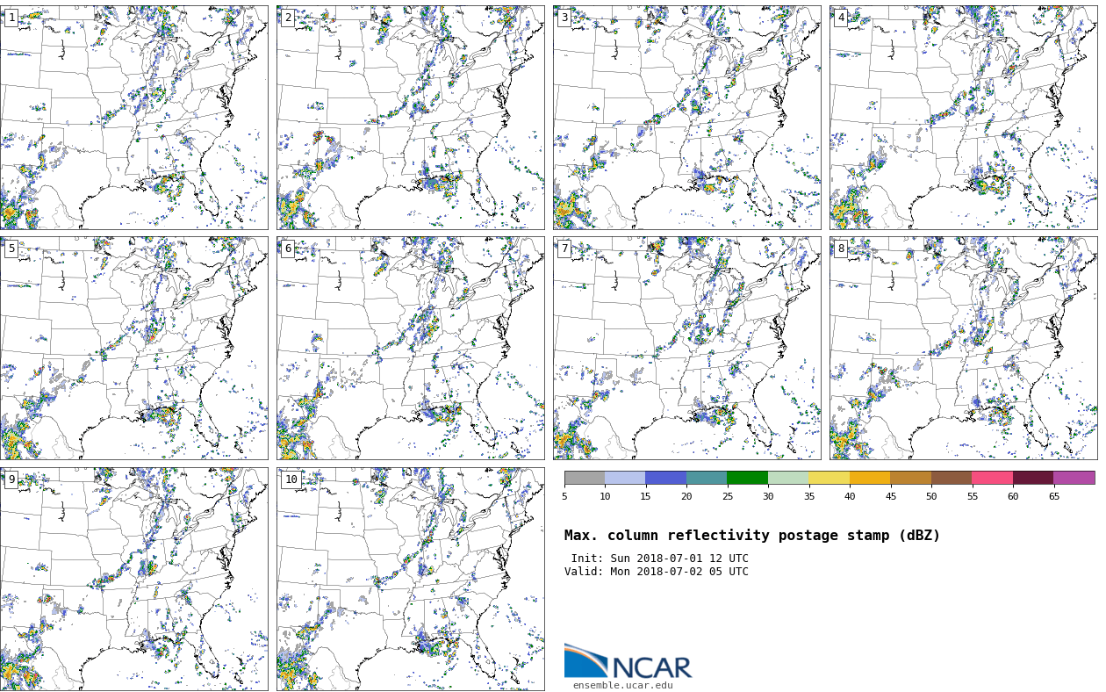Image resolution: width=1106 pixels, height=692 pixels.
Task: Open ensemble member 3 map thumbnail
Action: [686, 118]
